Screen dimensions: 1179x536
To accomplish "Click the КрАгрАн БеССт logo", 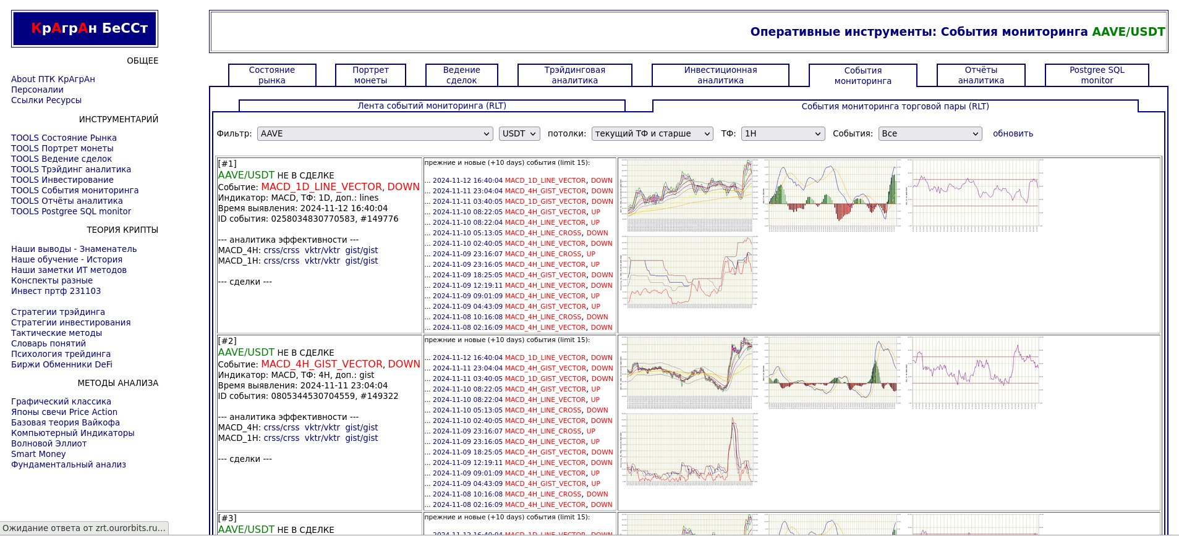I will pyautogui.click(x=85, y=28).
